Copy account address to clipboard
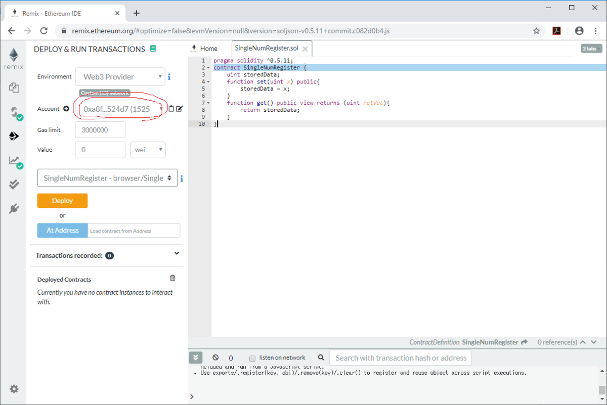 click(171, 109)
